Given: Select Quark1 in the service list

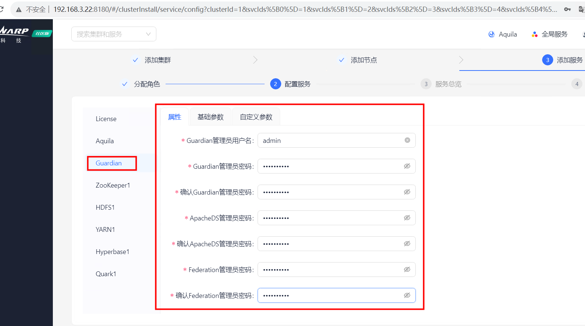Looking at the screenshot, I should [106, 274].
